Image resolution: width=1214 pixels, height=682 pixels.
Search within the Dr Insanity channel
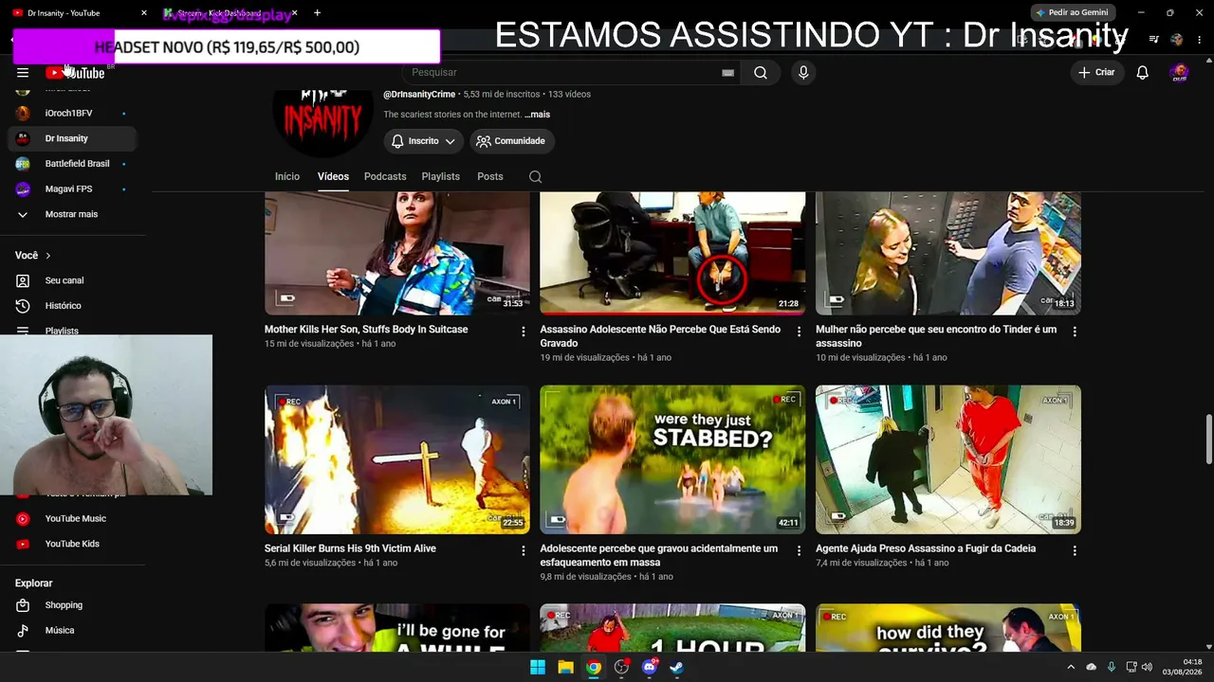[x=536, y=177]
